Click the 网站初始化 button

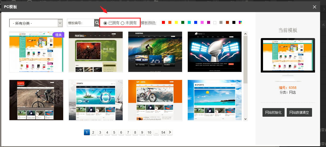point(273,112)
